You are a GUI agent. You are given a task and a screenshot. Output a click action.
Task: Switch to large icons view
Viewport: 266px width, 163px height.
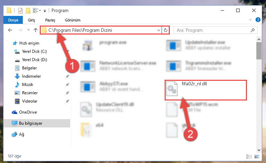(257, 156)
